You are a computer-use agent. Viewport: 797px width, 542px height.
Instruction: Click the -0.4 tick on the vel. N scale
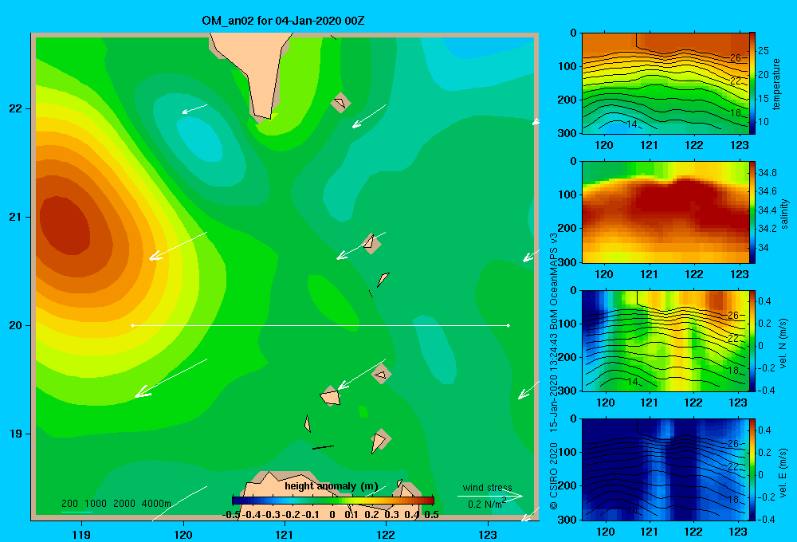[x=766, y=391]
